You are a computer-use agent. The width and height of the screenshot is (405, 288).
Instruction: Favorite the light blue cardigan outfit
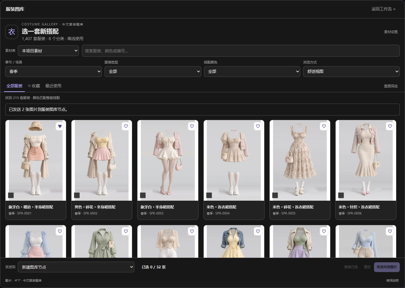[x=390, y=231]
